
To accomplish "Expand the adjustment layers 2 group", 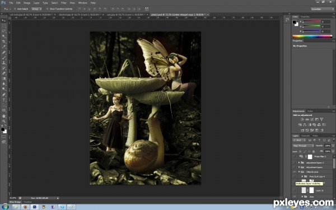I will pos(299,162).
